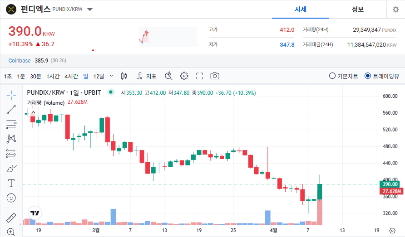Select the 12달 interval
This screenshot has width=405, height=237.
click(99, 76)
